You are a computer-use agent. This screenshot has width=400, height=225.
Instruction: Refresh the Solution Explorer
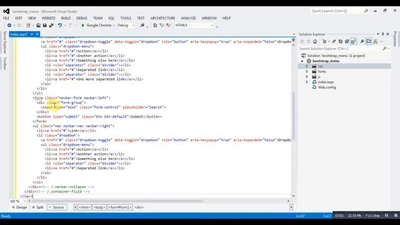coord(340,41)
